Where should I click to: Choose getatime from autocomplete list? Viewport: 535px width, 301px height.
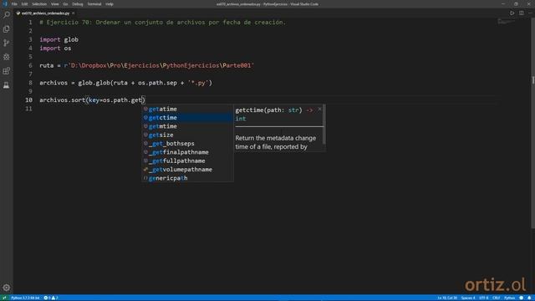(187, 109)
